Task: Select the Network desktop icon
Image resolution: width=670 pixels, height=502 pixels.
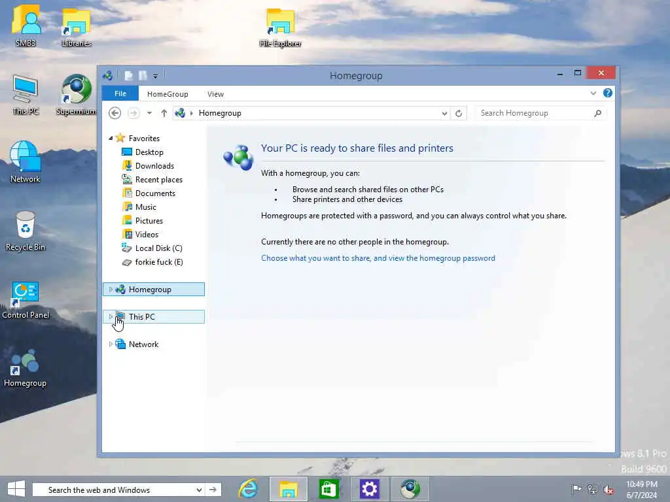Action: (26, 162)
